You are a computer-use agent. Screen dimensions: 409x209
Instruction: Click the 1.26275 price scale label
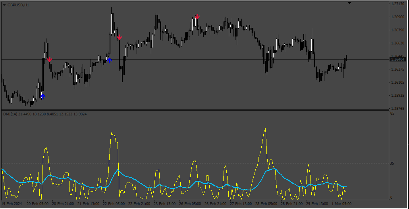pyautogui.click(x=398, y=69)
